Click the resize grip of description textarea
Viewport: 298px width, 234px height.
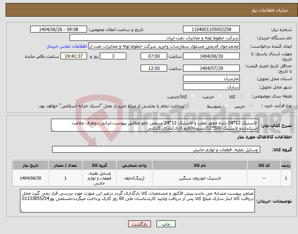(x=53, y=130)
